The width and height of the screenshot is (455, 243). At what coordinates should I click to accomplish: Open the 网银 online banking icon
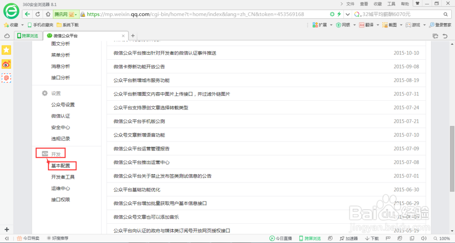pos(343,25)
